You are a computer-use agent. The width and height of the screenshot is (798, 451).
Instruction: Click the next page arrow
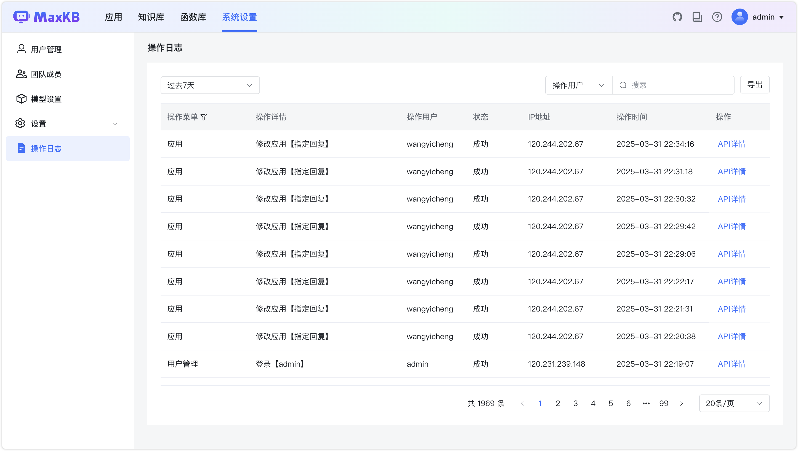coord(682,403)
